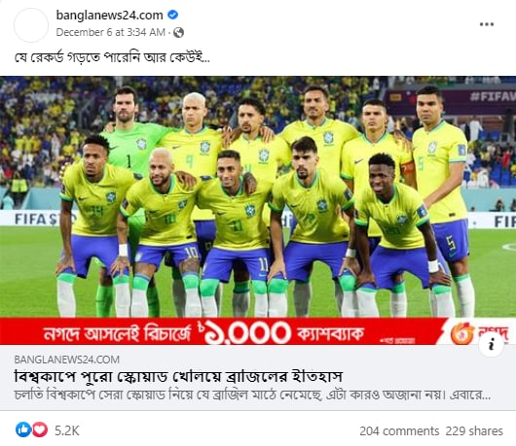
Task: Open the Bengali article headline link
Action: pyautogui.click(x=179, y=377)
